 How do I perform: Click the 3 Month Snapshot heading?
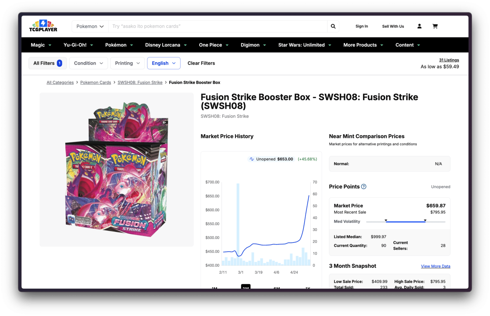[353, 266]
